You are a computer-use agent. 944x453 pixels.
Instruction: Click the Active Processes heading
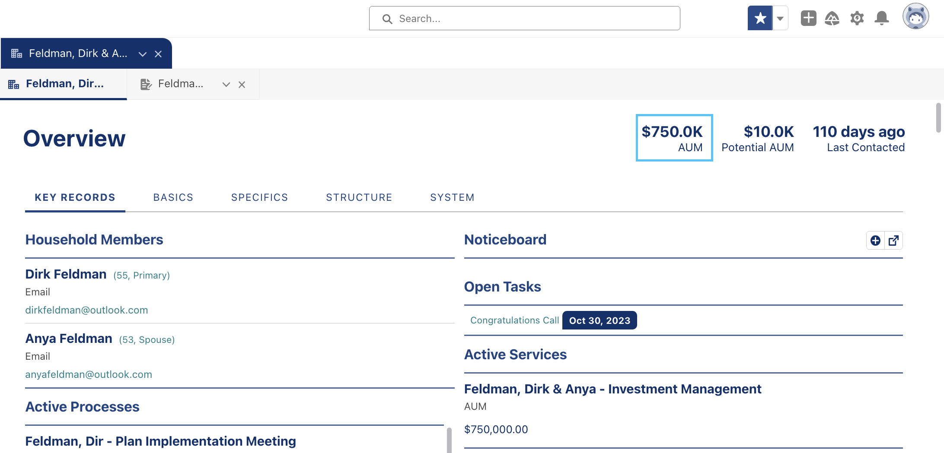82,407
